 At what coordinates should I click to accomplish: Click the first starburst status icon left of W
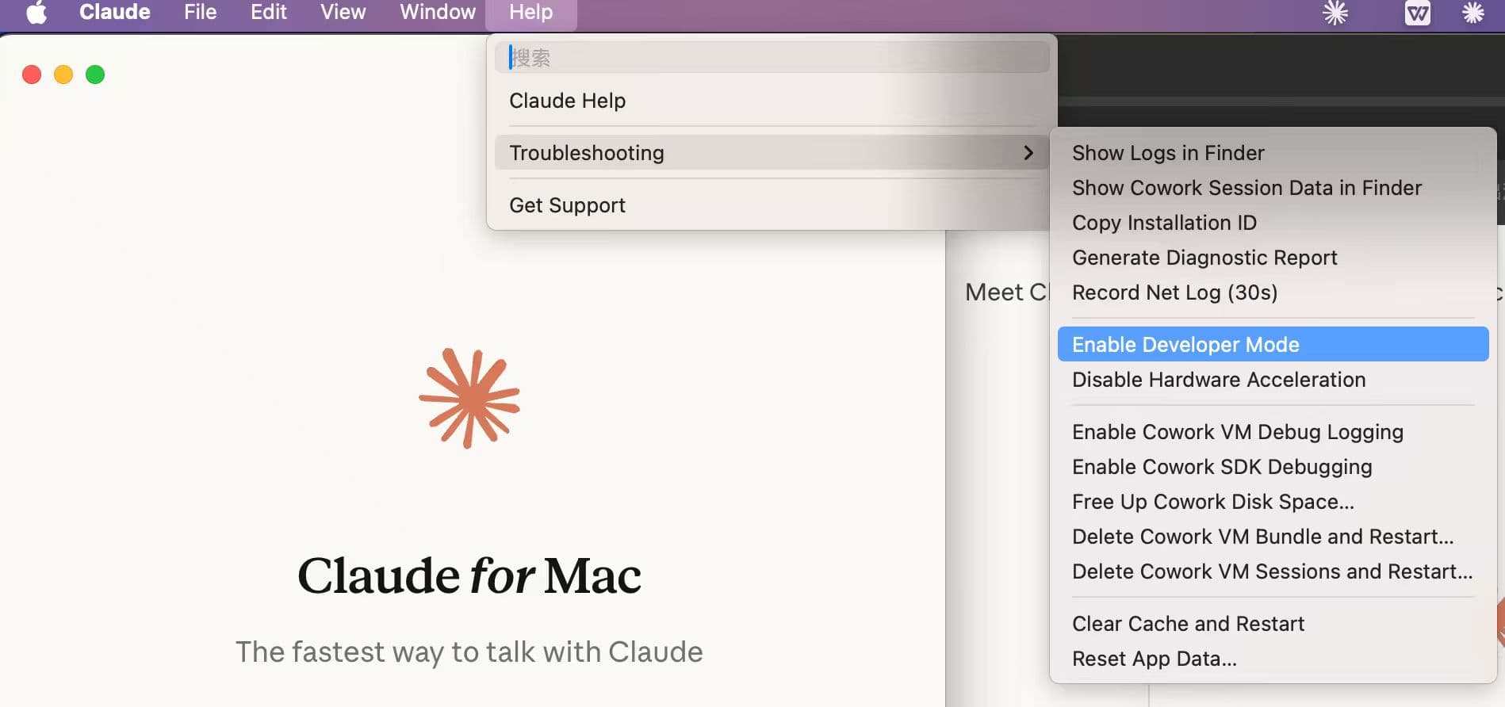[1335, 13]
